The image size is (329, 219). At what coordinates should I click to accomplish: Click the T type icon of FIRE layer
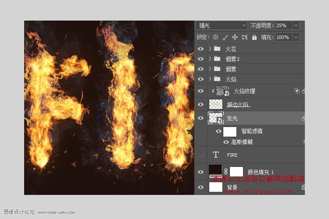[x=216, y=155]
